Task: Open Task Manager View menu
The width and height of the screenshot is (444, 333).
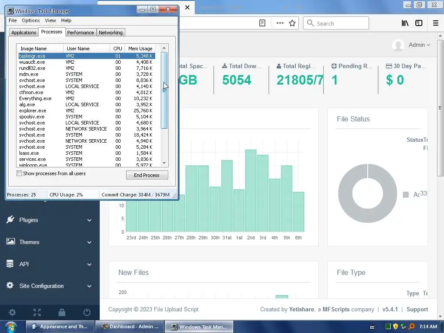Action: [50, 20]
